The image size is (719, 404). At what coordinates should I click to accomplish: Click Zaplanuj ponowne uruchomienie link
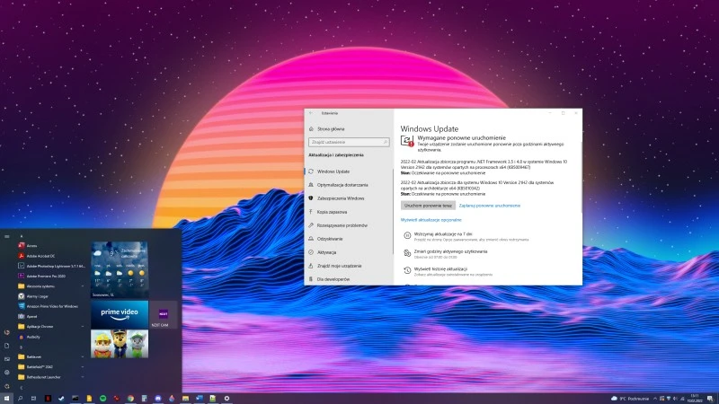489,206
